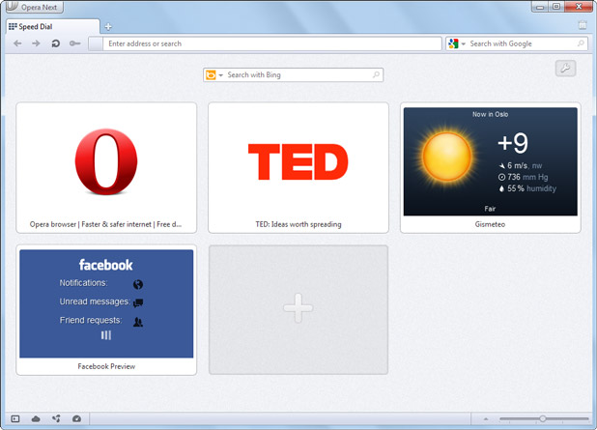Go forward with the forward arrow

(36, 43)
